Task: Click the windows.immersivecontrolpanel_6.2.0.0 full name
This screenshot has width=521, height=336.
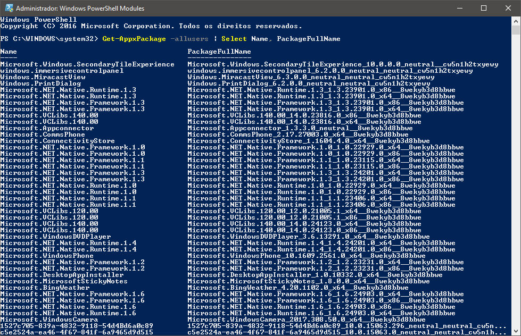Action: click(330, 71)
